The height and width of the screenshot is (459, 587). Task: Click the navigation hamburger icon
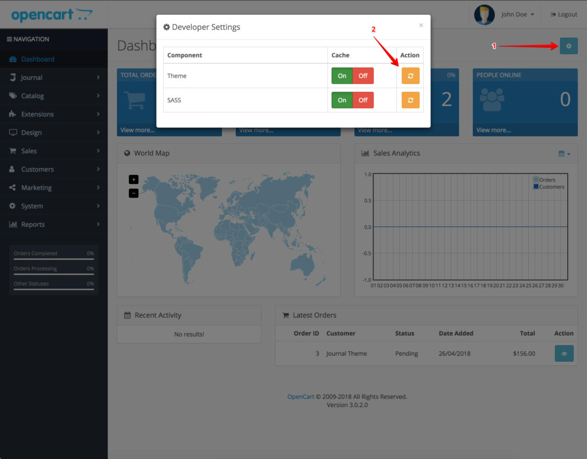click(9, 39)
